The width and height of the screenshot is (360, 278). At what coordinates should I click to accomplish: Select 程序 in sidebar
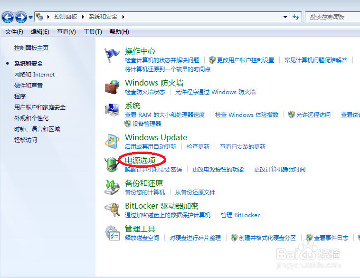tap(20, 96)
